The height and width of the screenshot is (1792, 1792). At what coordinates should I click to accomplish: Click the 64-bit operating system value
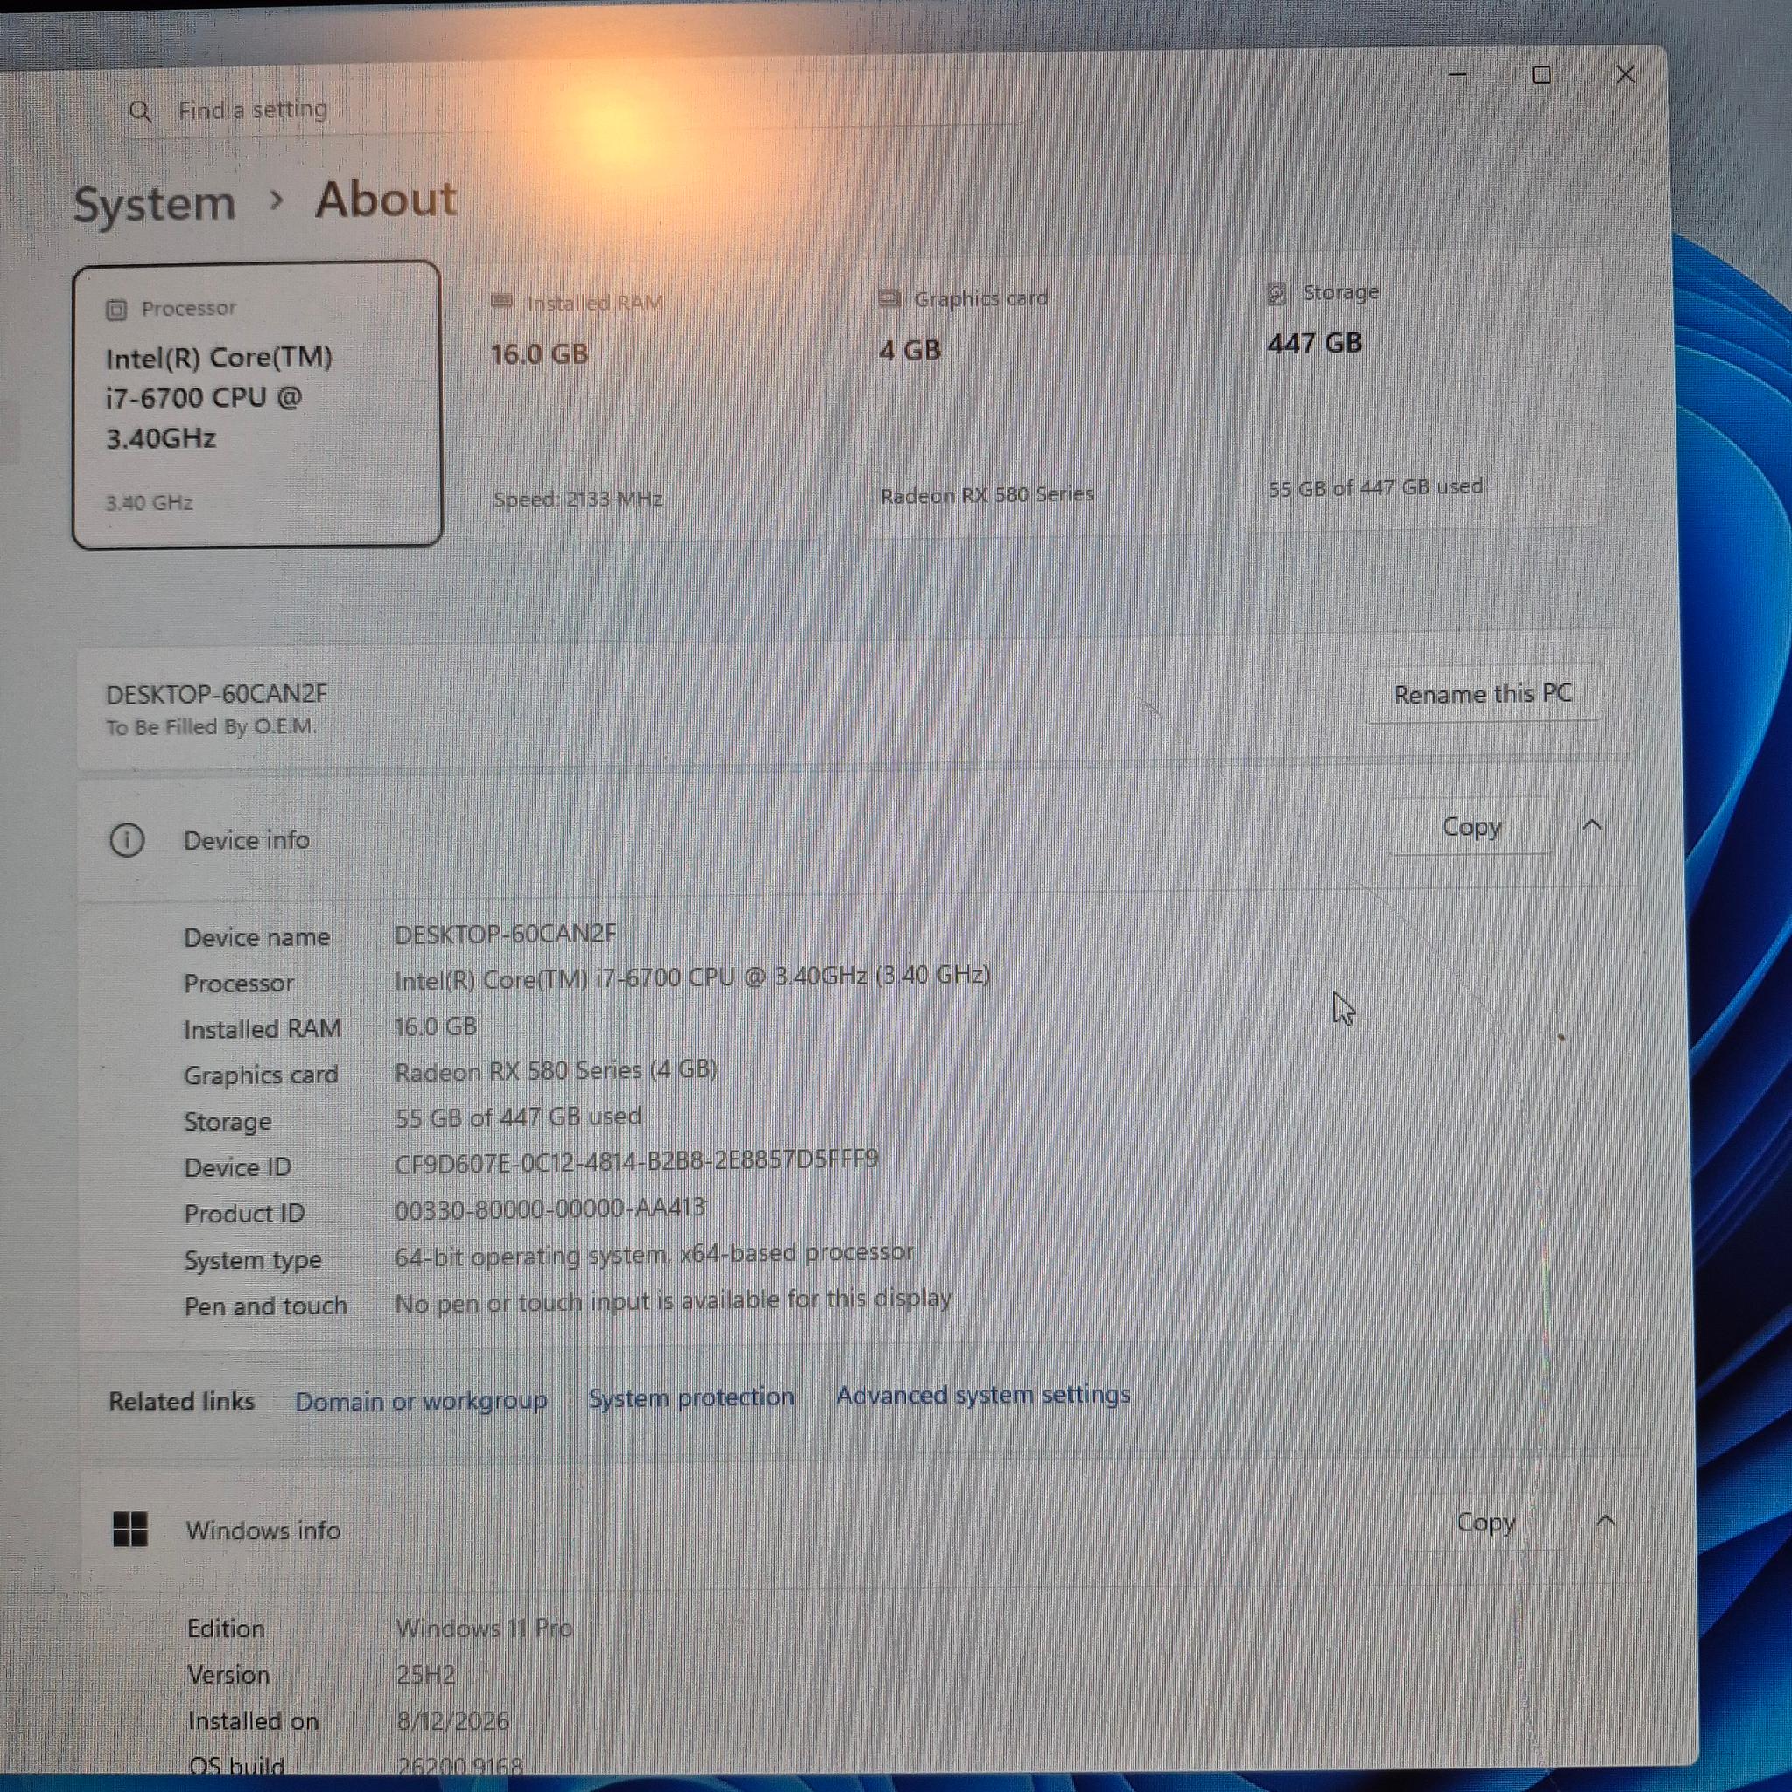coord(654,1254)
